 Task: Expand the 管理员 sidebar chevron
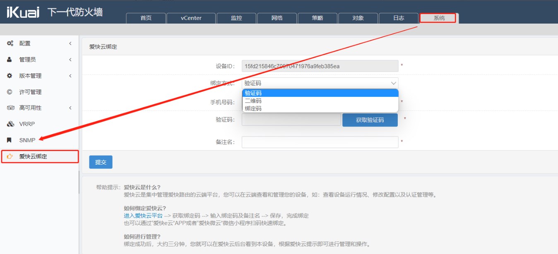(70, 60)
